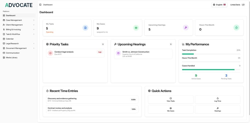Click the My Tasks document icon
250x123 pixels.
pyautogui.click(x=85, y=28)
